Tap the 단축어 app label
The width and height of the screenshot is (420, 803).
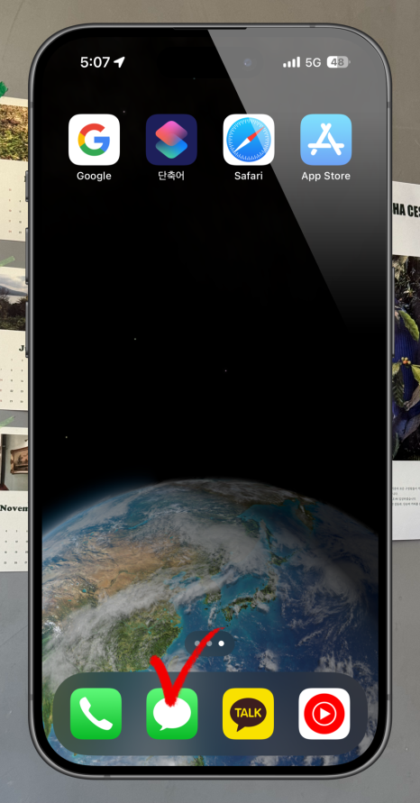[171, 176]
